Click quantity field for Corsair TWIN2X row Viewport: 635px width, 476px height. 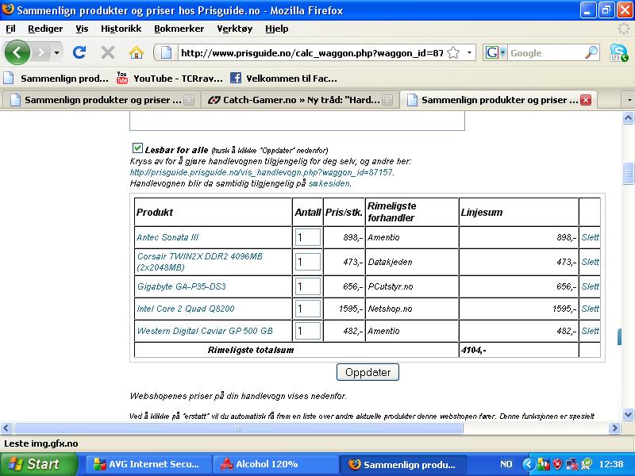coord(308,262)
